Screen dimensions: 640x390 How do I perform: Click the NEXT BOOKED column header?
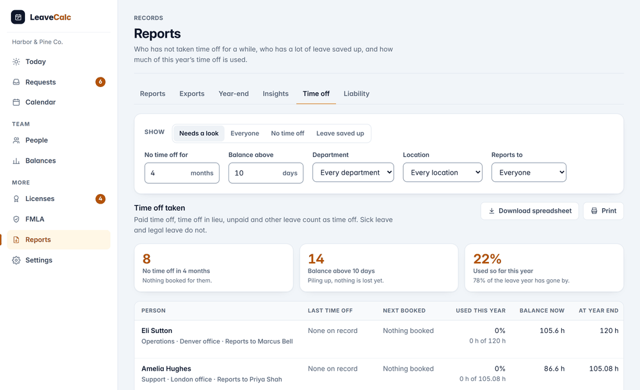[x=404, y=311]
